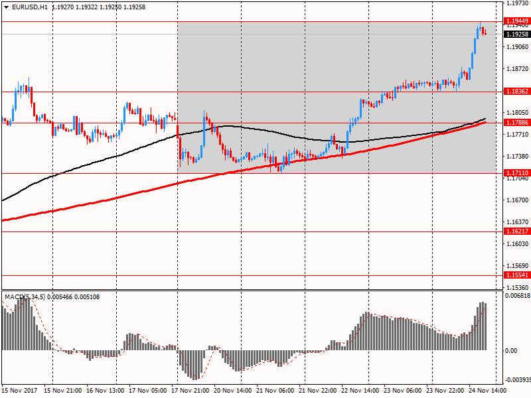The height and width of the screenshot is (398, 531).
Task: Select the 1.19449 red price level label
Action: coord(517,21)
